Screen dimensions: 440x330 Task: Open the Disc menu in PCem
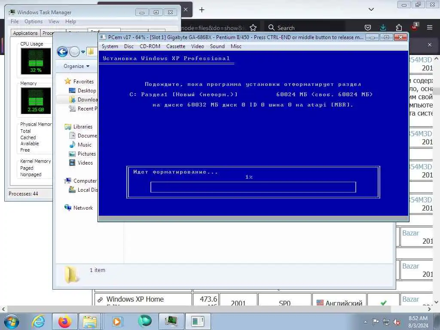(x=129, y=46)
